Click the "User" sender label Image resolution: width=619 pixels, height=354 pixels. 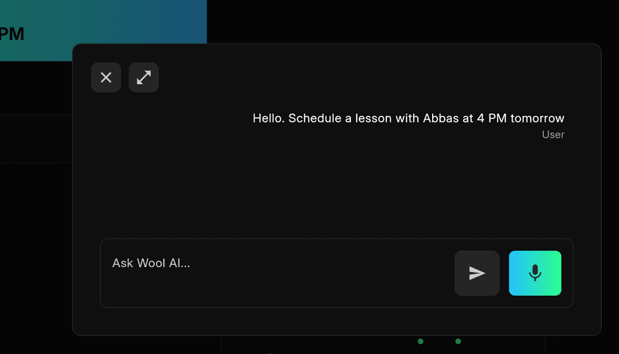tap(553, 135)
